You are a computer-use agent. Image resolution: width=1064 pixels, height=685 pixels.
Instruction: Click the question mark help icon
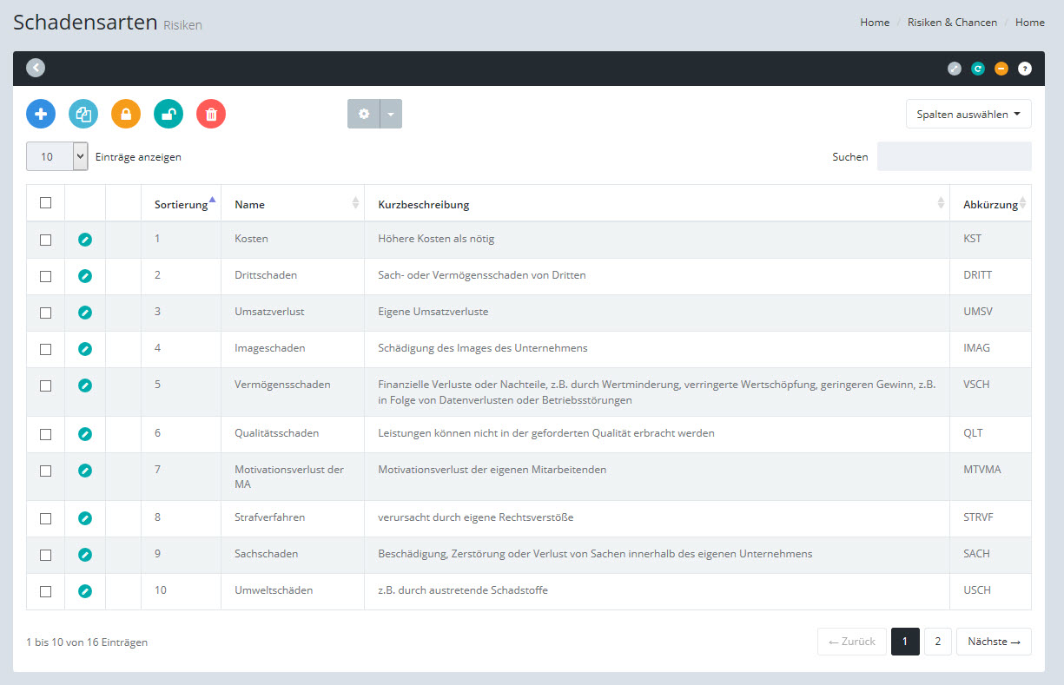click(x=1025, y=69)
